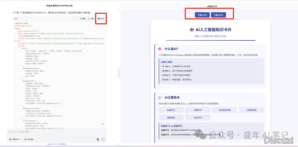Click the code line .download-btn:hover {

point(31,109)
